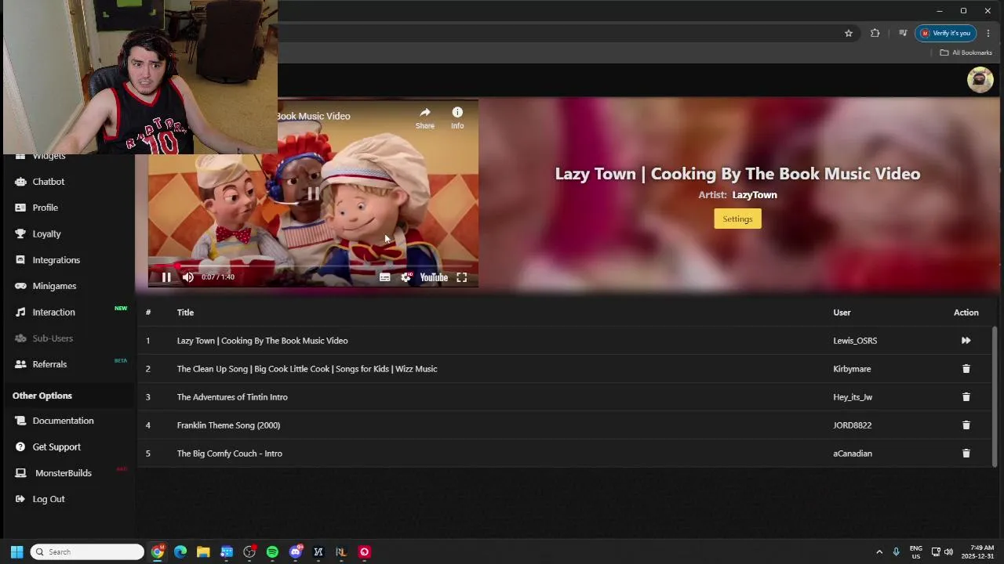Open Chrome Extensions puzzle icon
The height and width of the screenshot is (564, 1004).
pyautogui.click(x=875, y=33)
